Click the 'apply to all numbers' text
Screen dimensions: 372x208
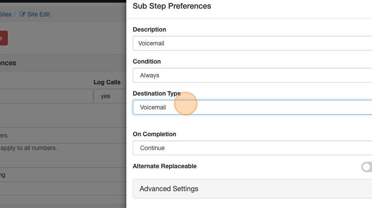[29, 148]
